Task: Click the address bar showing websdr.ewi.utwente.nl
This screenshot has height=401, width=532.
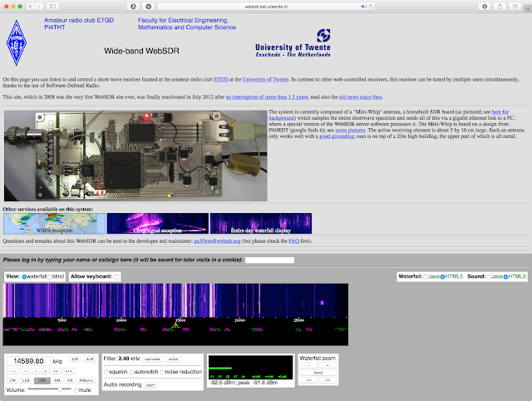Action: click(x=266, y=7)
